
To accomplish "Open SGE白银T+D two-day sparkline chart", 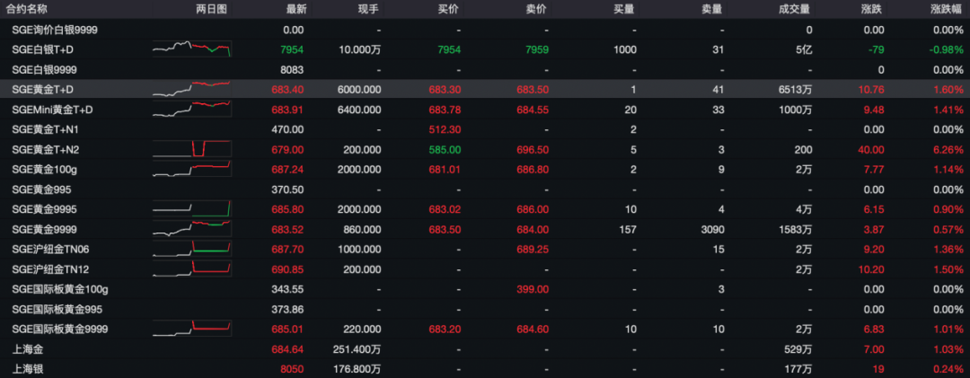I will click(x=191, y=48).
